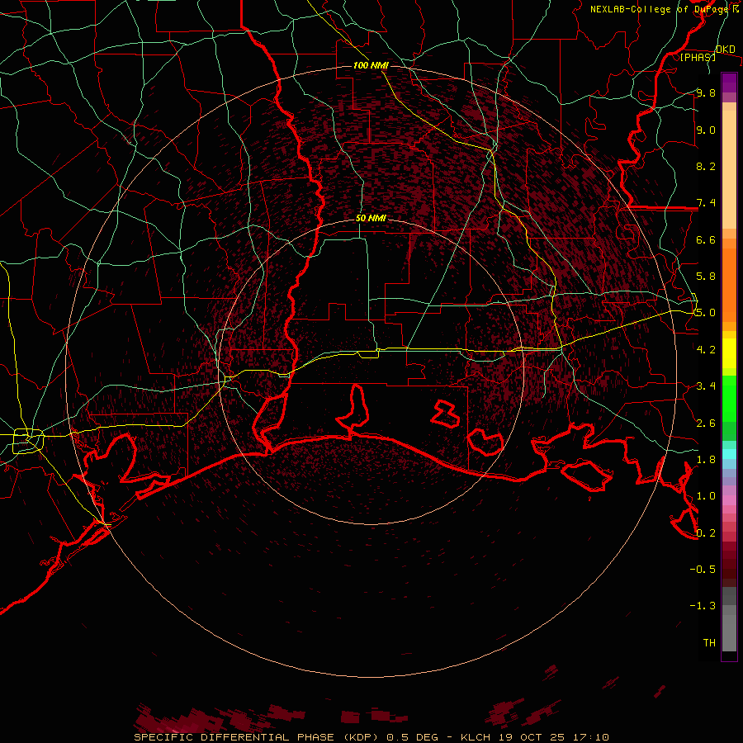The width and height of the screenshot is (743, 743).
Task: Pick the cyan band beside 1.8
Action: [x=729, y=454]
